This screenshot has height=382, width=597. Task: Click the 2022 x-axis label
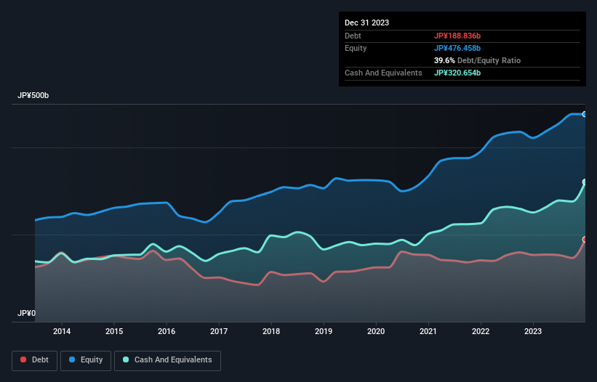point(481,331)
